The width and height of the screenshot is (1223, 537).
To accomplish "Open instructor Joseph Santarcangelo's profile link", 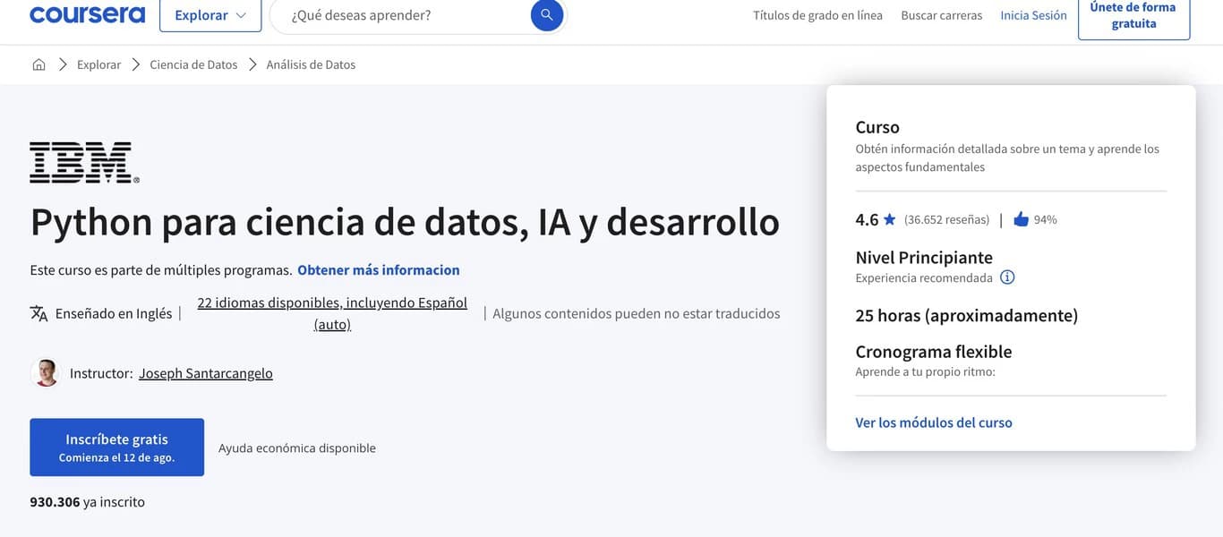I will pyautogui.click(x=206, y=373).
